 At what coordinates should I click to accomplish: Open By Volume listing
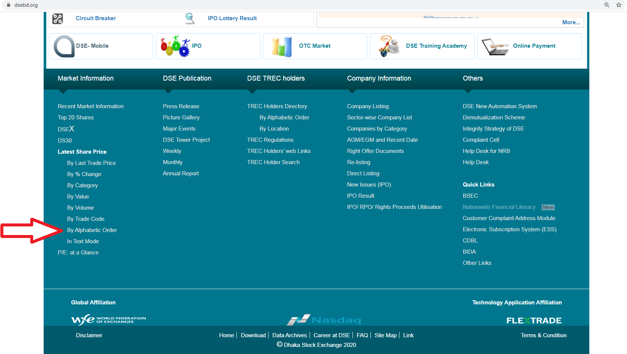point(81,208)
